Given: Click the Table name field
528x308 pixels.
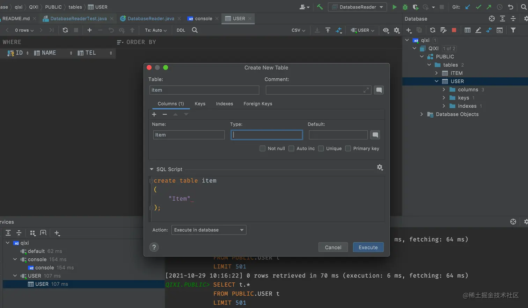Looking at the screenshot, I should coord(204,90).
